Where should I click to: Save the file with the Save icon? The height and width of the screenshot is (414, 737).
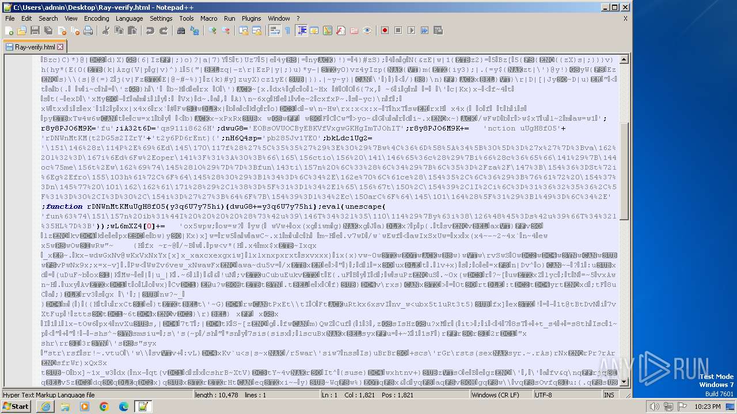[x=35, y=30]
